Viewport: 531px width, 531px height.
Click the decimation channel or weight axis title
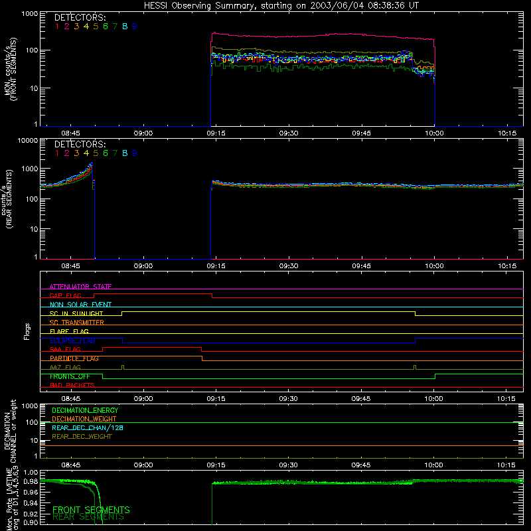tap(10, 431)
